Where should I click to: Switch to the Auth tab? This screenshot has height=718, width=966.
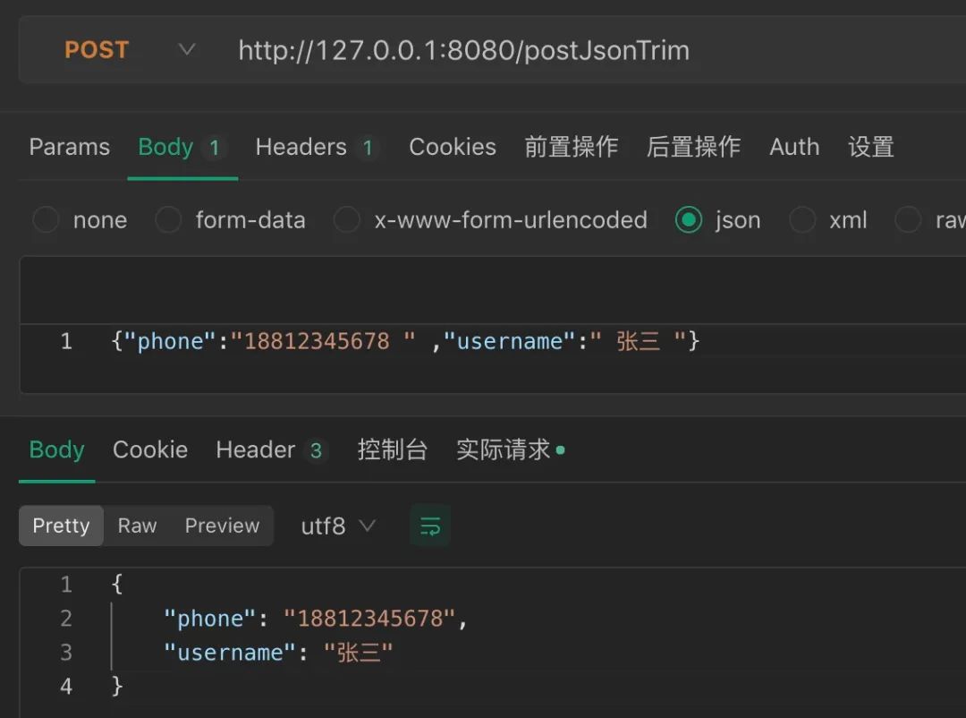pos(794,147)
